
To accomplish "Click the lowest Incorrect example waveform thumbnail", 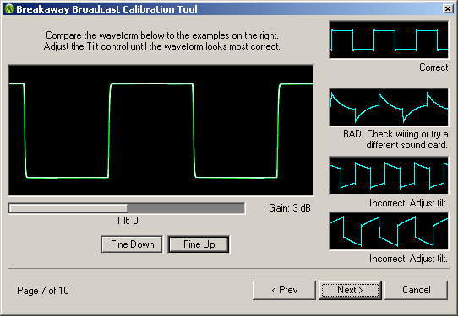I will [389, 231].
